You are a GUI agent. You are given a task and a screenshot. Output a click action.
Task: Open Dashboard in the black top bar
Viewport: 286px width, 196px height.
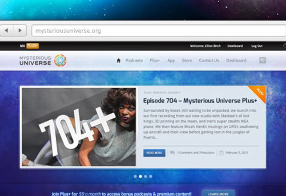click(235, 46)
